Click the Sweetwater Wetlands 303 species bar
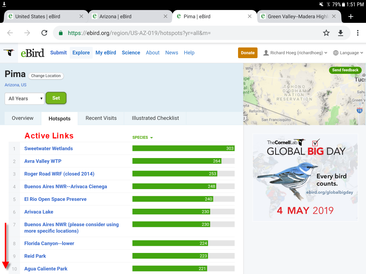The image size is (366, 274). pyautogui.click(x=183, y=148)
